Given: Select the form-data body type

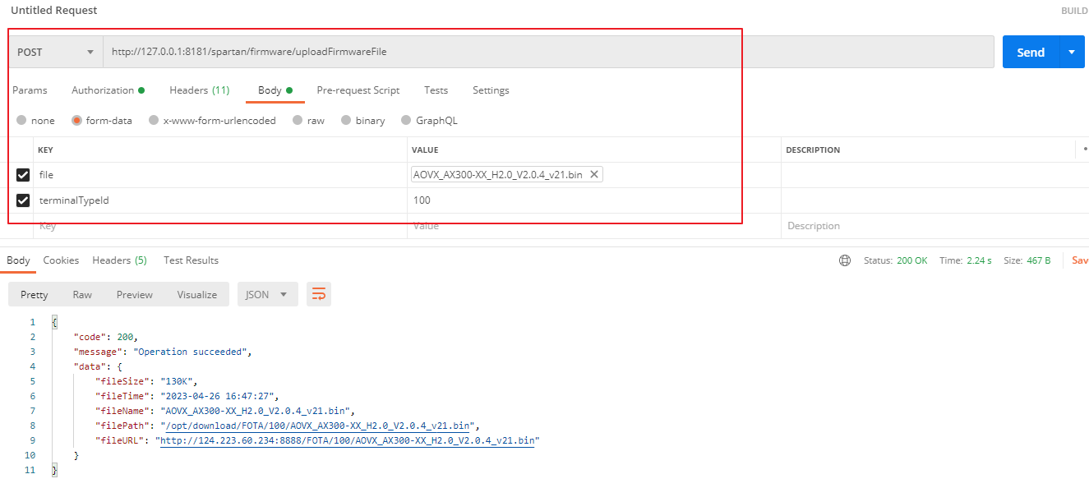Looking at the screenshot, I should [102, 120].
